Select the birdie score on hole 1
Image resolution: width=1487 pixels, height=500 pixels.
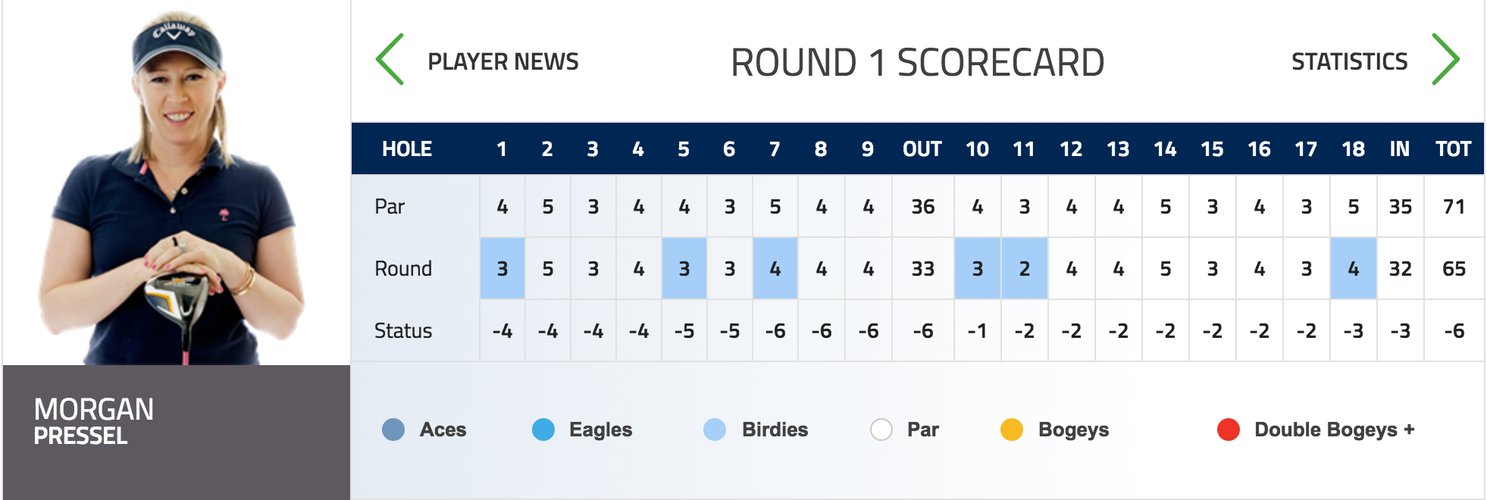click(x=502, y=268)
